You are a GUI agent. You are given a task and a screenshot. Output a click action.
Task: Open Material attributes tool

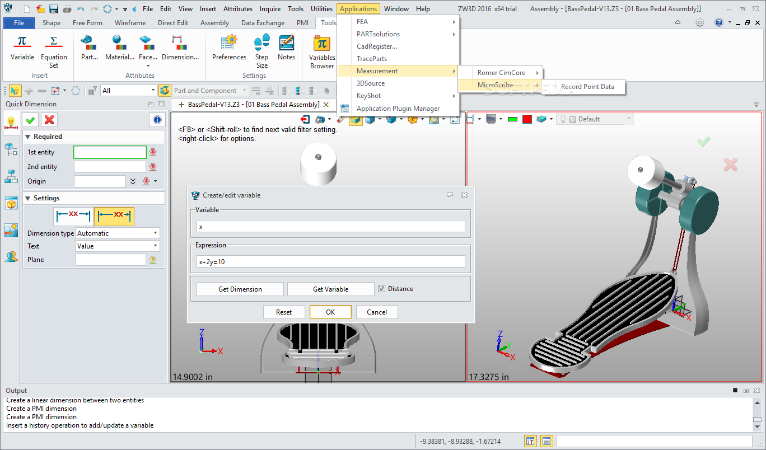click(119, 48)
